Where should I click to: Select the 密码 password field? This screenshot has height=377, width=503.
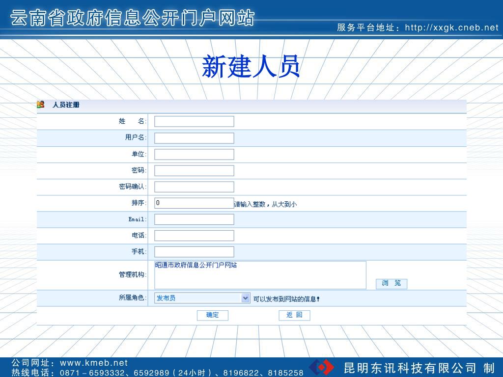tap(194, 170)
